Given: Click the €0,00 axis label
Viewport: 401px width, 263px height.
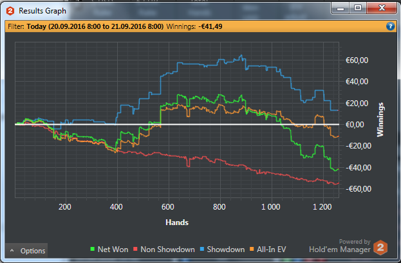Looking at the screenshot, I should coord(355,125).
